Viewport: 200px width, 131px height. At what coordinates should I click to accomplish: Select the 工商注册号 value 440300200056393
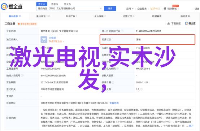click(50, 69)
